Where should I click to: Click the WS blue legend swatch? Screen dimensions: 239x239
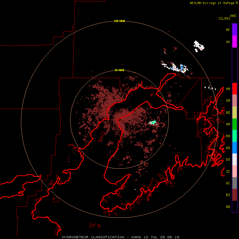234,148
